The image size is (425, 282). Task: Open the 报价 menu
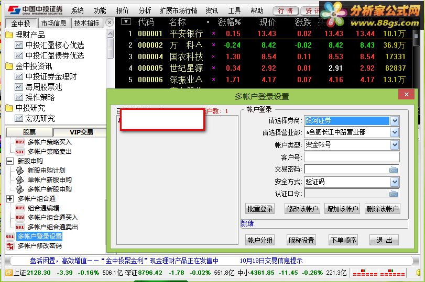pos(122,10)
